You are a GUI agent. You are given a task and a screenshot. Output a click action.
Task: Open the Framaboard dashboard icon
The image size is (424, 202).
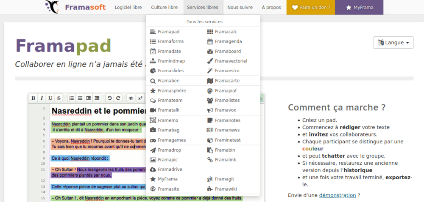[210, 52]
